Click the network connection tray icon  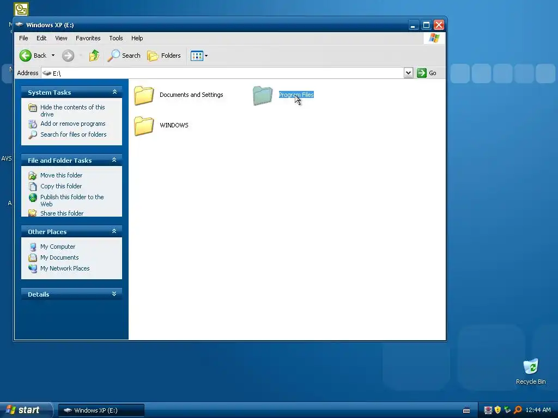point(508,410)
